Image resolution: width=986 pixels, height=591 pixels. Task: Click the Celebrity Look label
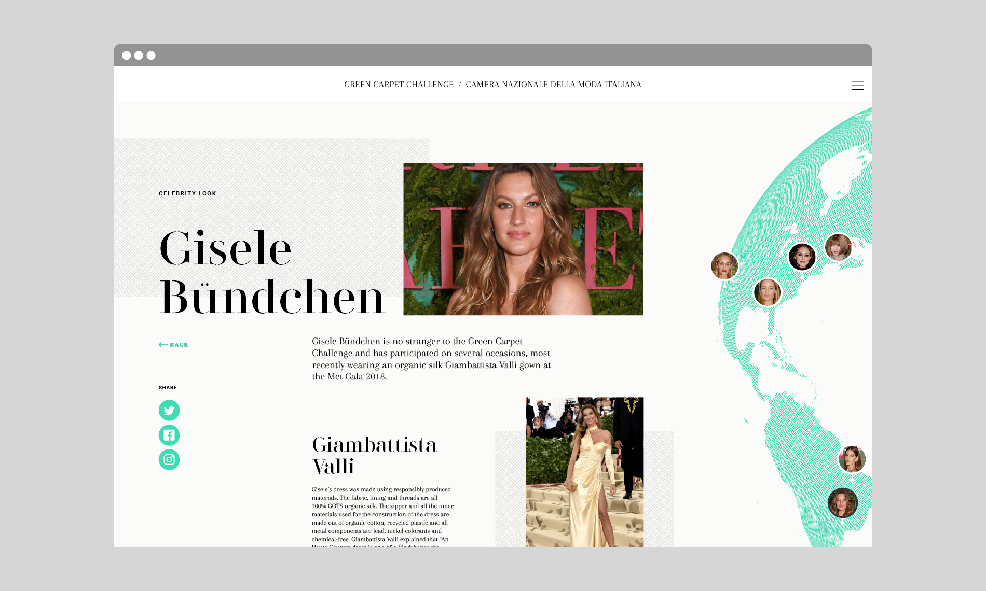tap(187, 193)
